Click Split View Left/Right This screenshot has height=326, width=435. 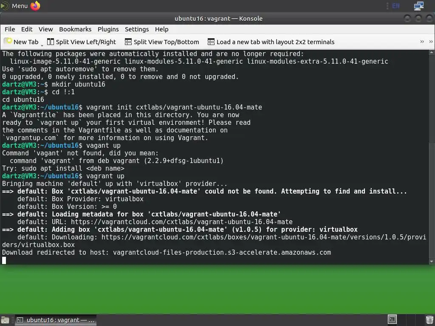point(82,42)
